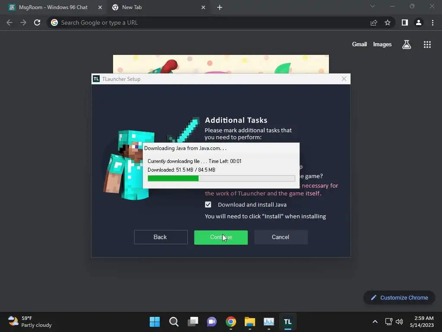This screenshot has height=332, width=442.
Task: Open the clock showing 2:59 AM
Action: [x=422, y=322]
